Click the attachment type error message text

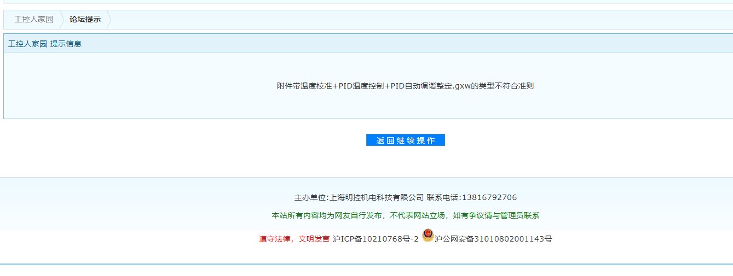click(x=405, y=86)
